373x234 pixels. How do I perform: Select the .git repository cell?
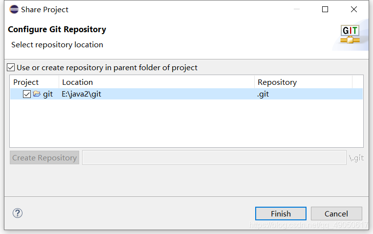coord(263,94)
